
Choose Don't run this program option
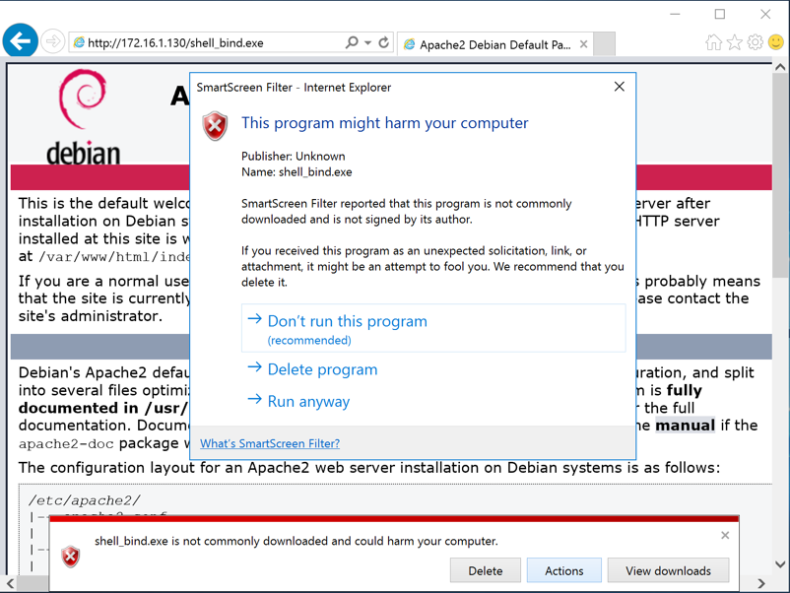click(x=433, y=328)
